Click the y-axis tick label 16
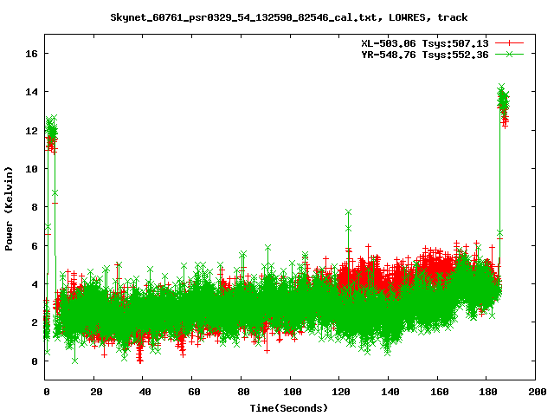 coord(31,54)
